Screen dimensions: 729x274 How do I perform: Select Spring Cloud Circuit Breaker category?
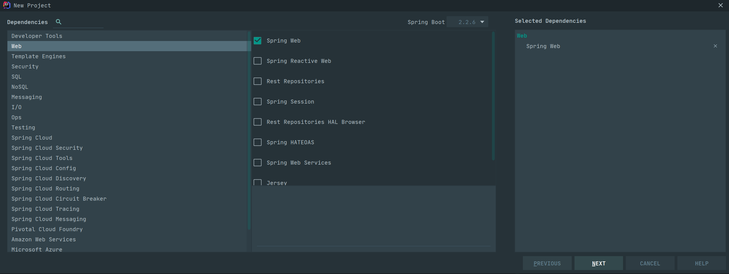127,199
